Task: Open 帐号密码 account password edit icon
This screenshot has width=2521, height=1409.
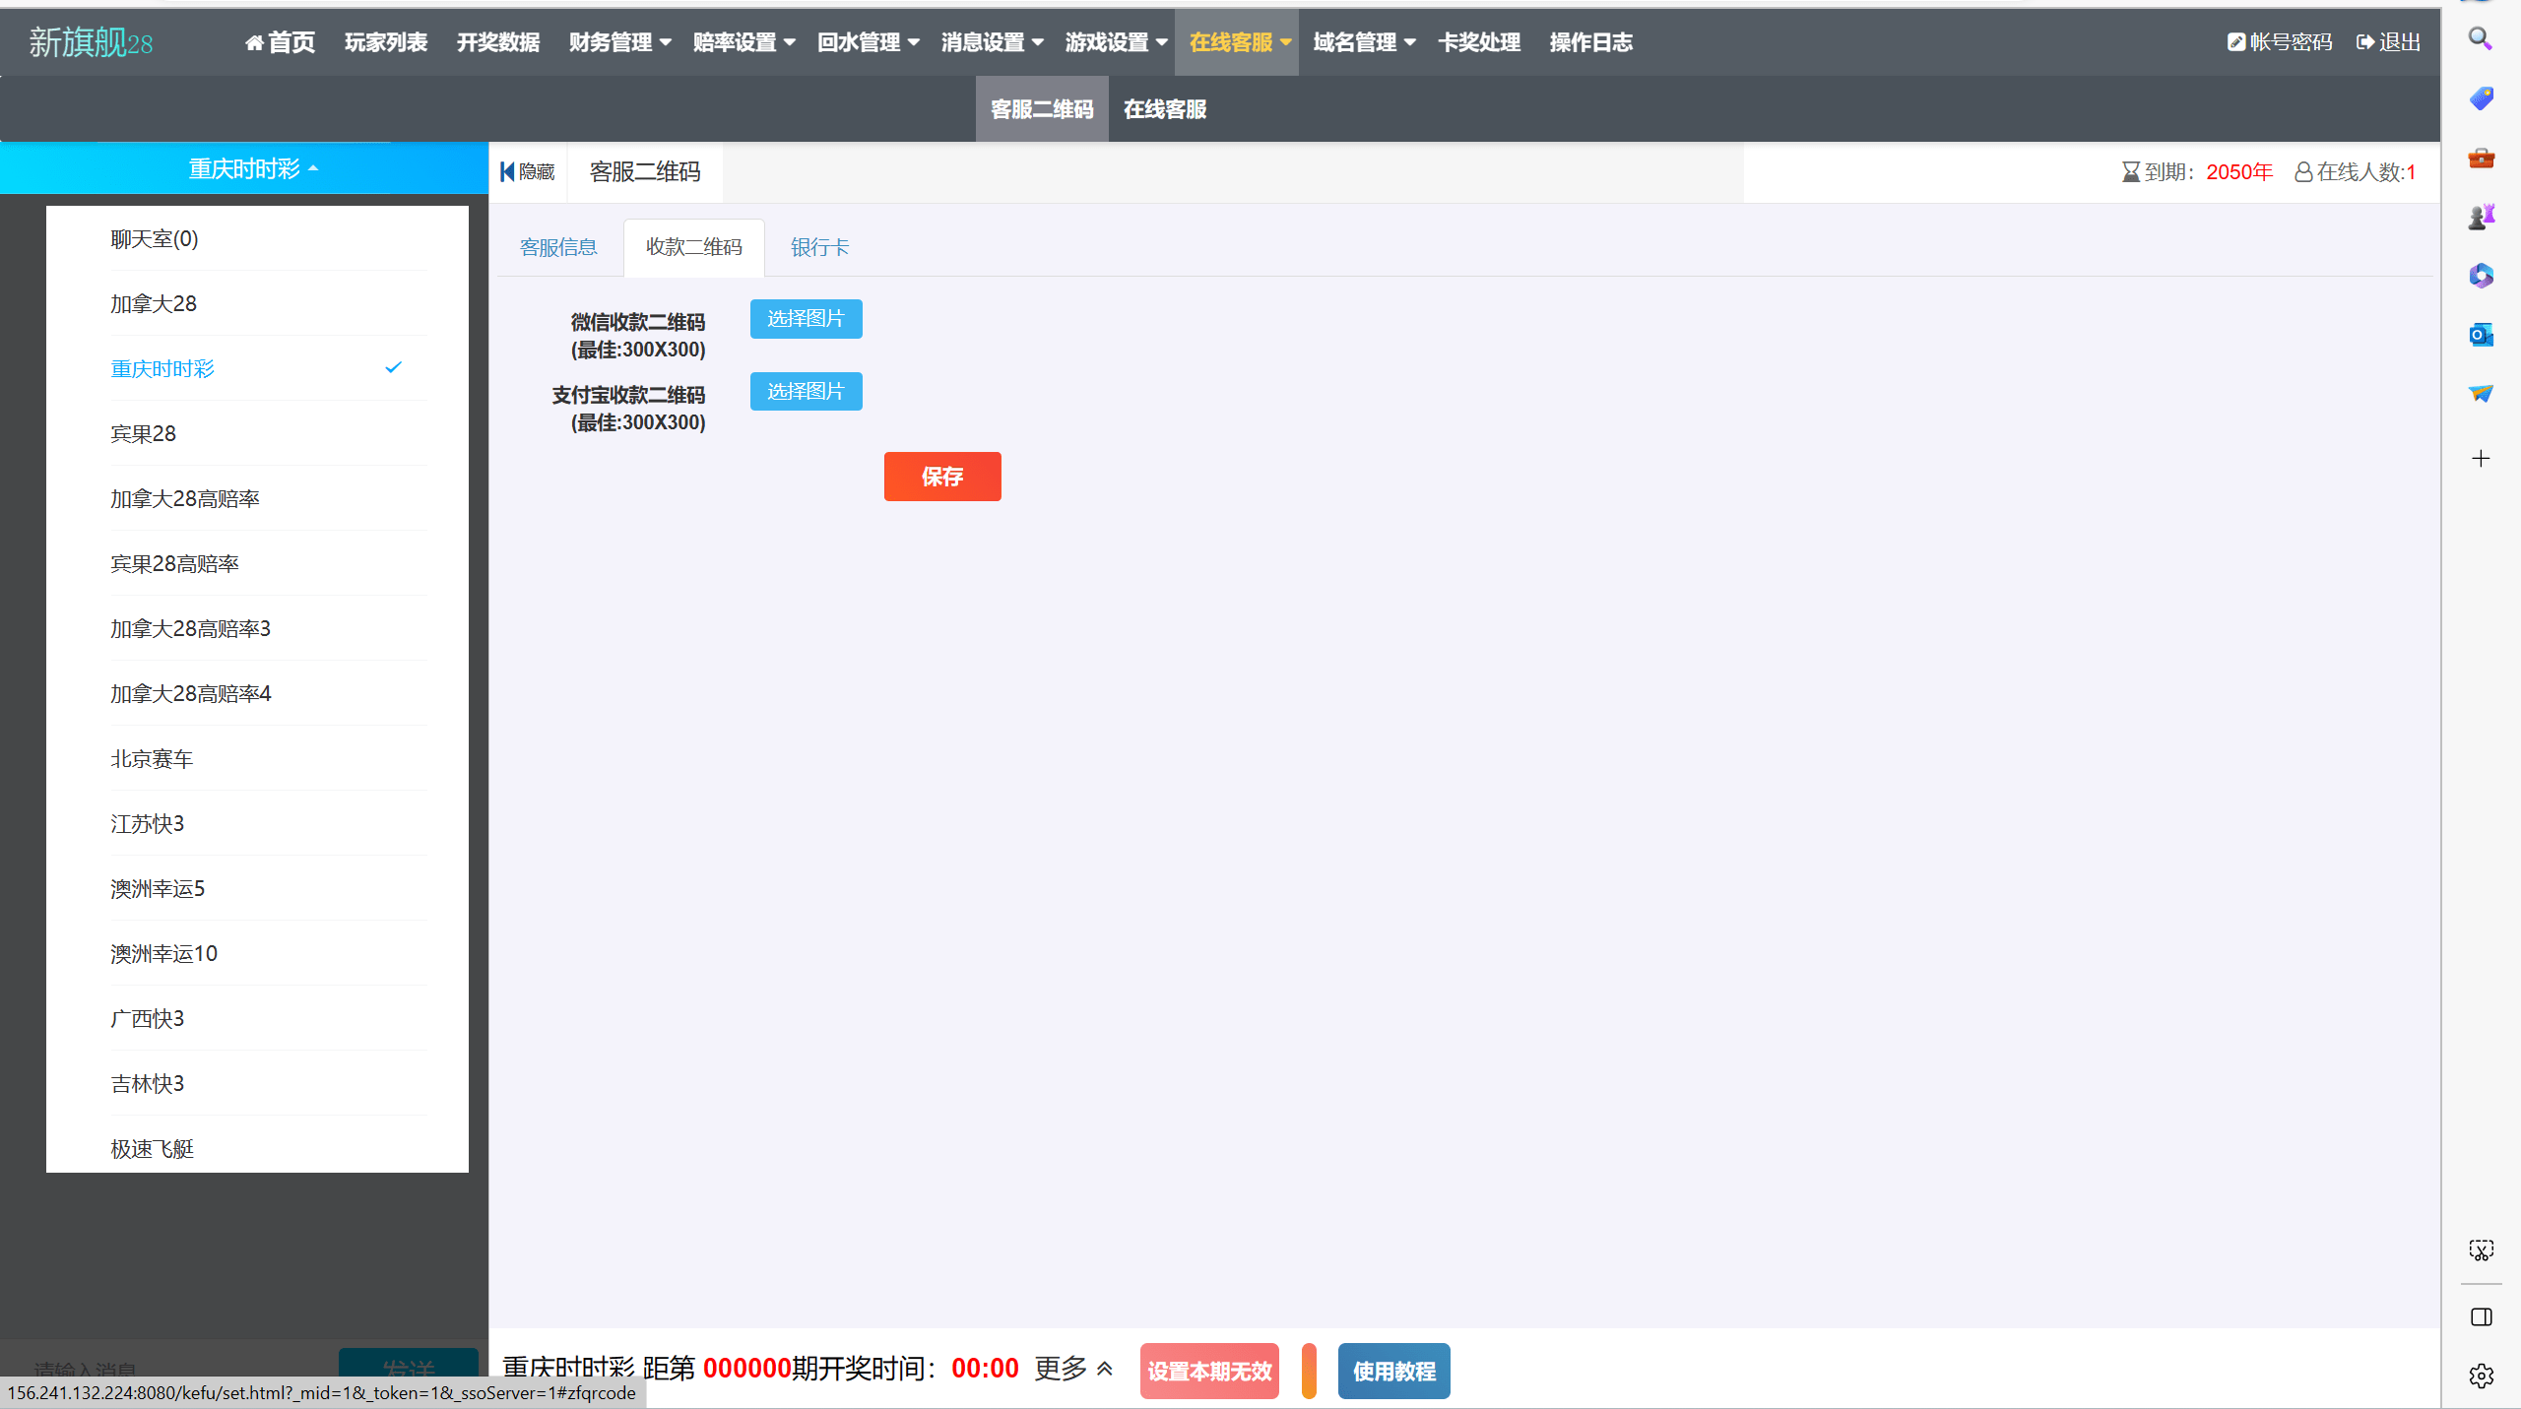Action: 2235,42
